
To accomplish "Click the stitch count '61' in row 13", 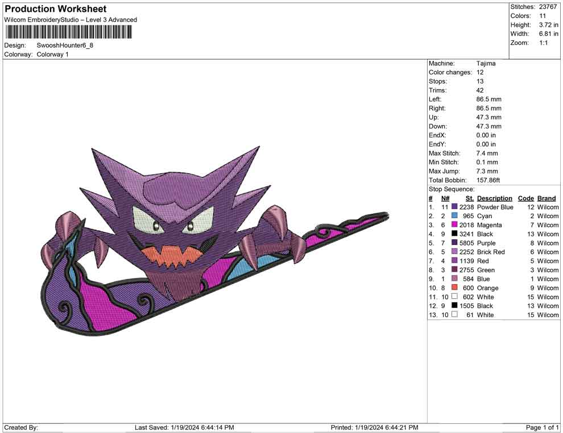I will (x=470, y=315).
